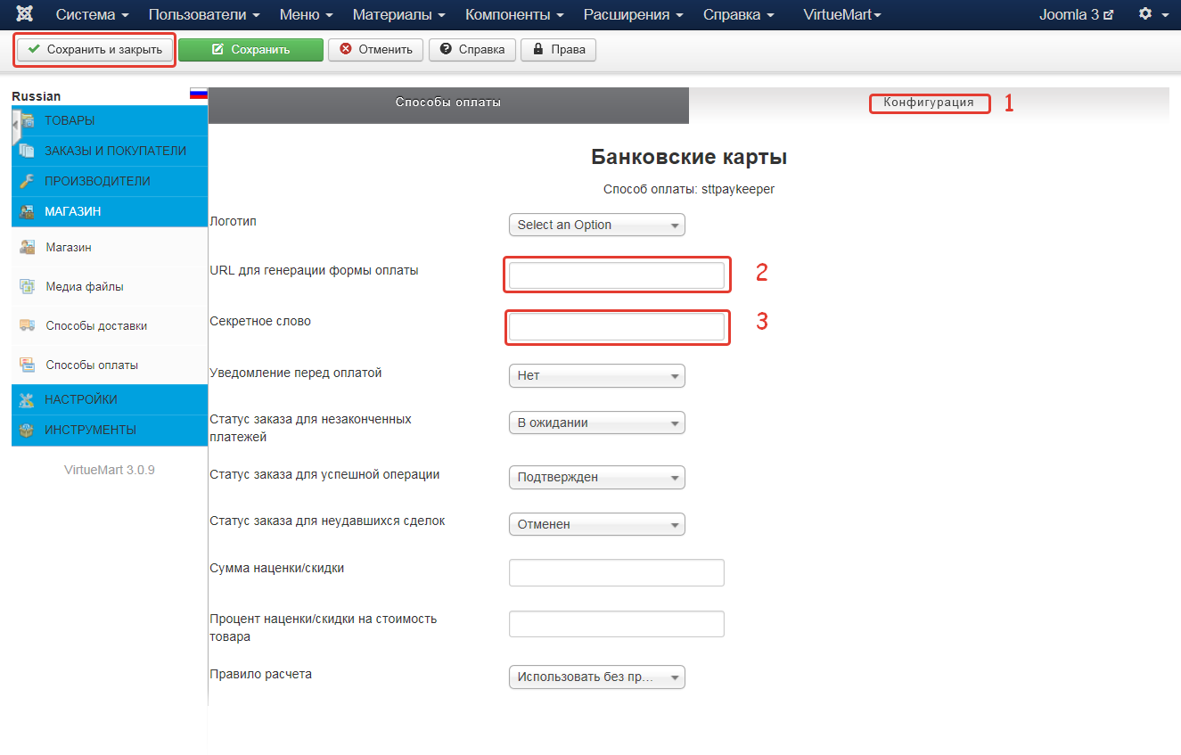The width and height of the screenshot is (1181, 755).
Task: Click Сохранить и закрыть button
Action: [94, 50]
